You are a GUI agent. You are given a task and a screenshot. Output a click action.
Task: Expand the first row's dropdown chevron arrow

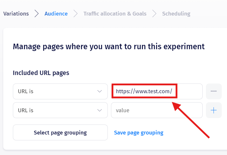(100, 91)
